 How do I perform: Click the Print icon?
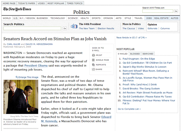coord(93,55)
